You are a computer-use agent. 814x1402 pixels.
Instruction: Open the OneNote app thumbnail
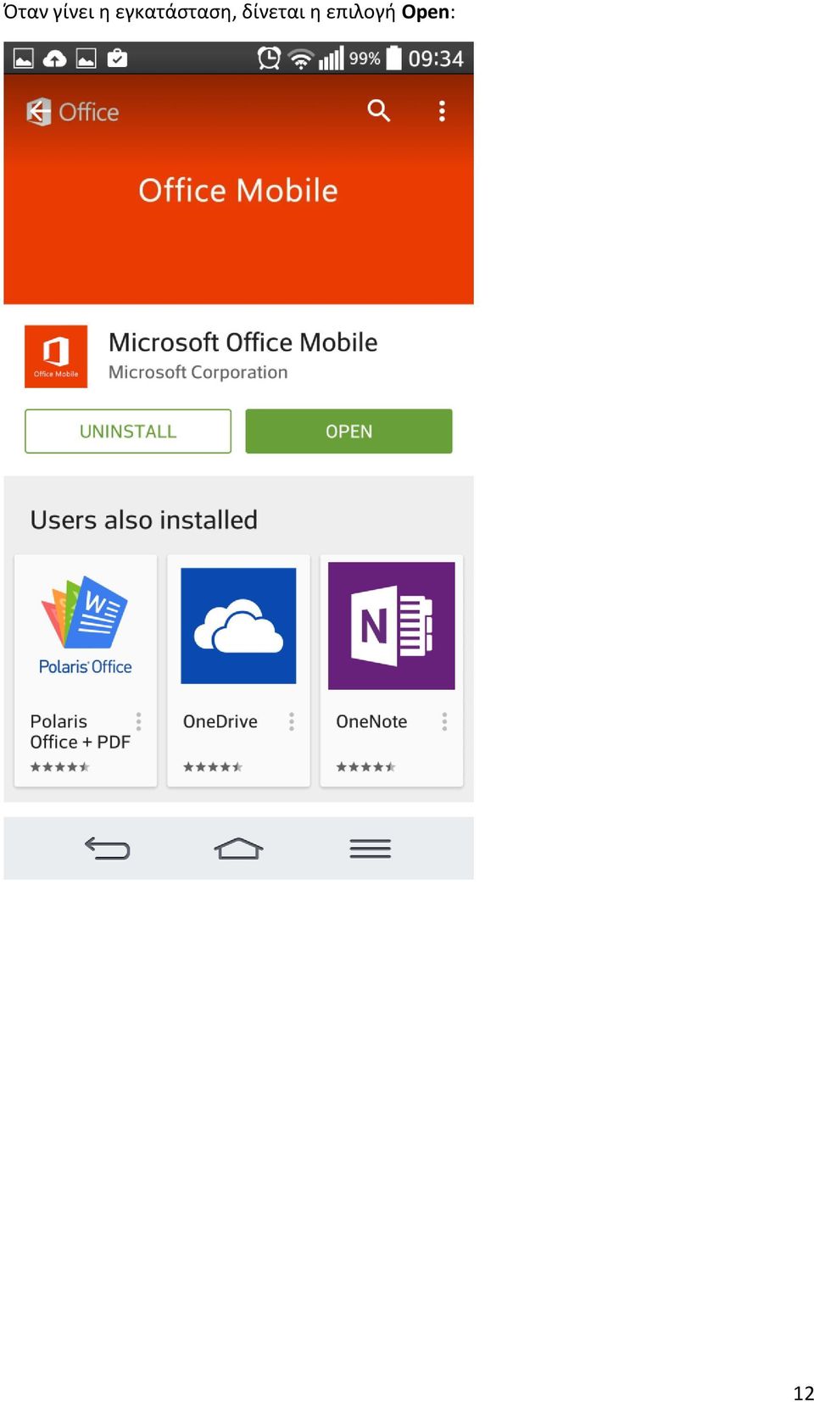(392, 626)
